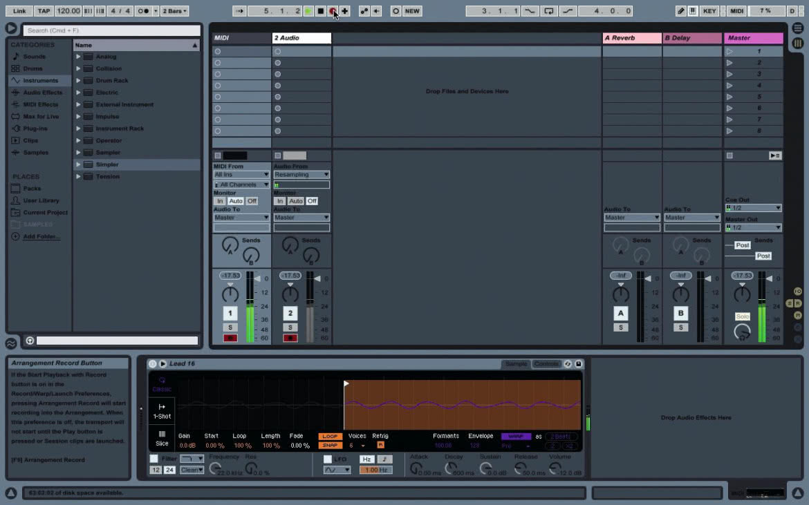
Task: Switch to the Controls tab in Simpler
Action: click(x=546, y=364)
